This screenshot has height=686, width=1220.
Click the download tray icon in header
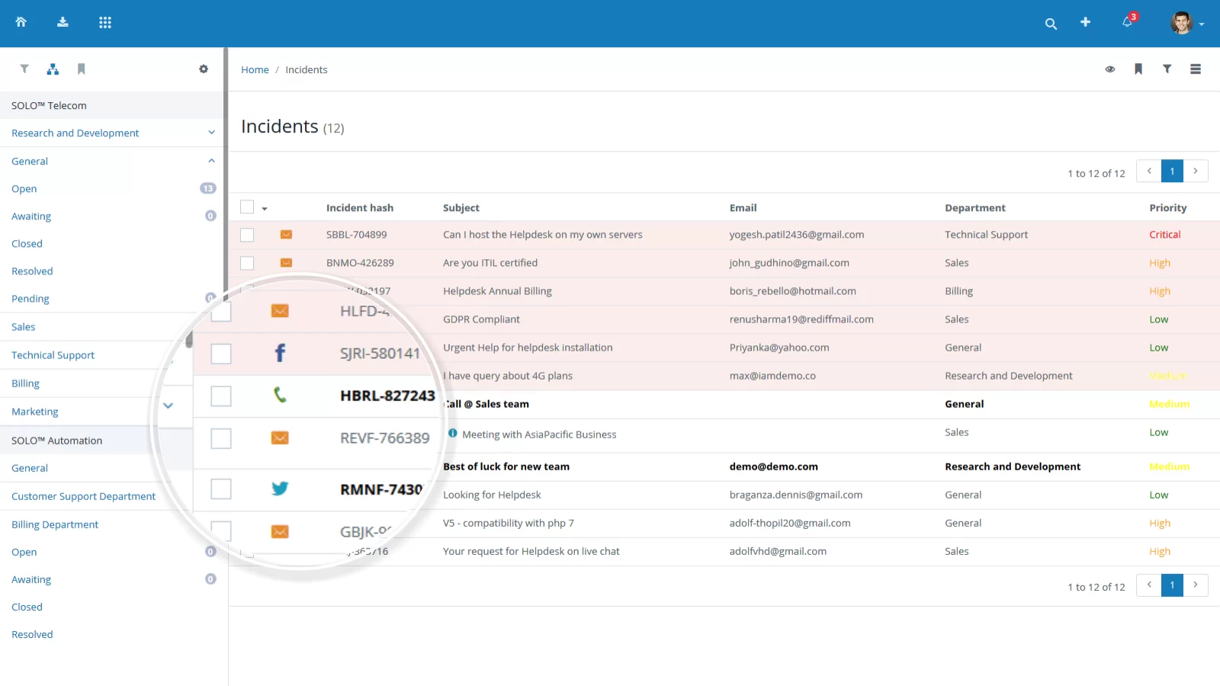(63, 22)
